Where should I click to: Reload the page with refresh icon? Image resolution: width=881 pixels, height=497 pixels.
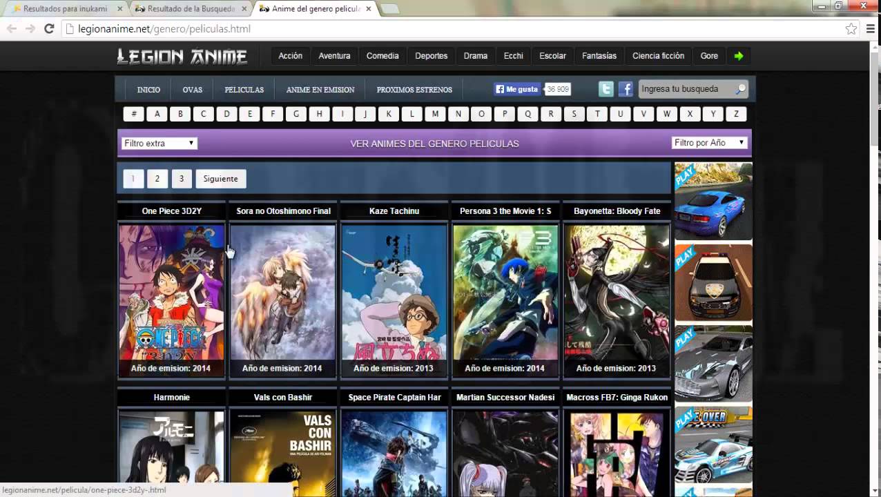point(49,29)
